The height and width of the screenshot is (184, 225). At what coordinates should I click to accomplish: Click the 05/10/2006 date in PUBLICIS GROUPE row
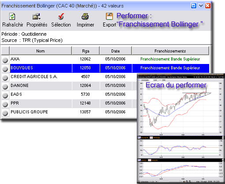point(115,112)
